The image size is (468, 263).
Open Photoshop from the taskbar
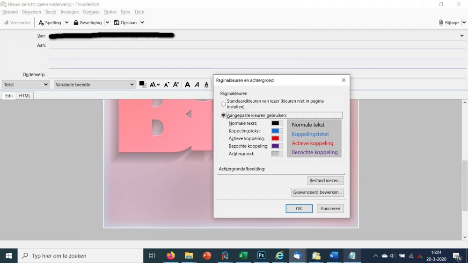261,256
